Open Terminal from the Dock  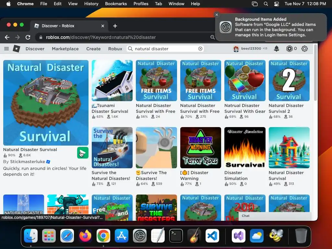tap(176, 236)
